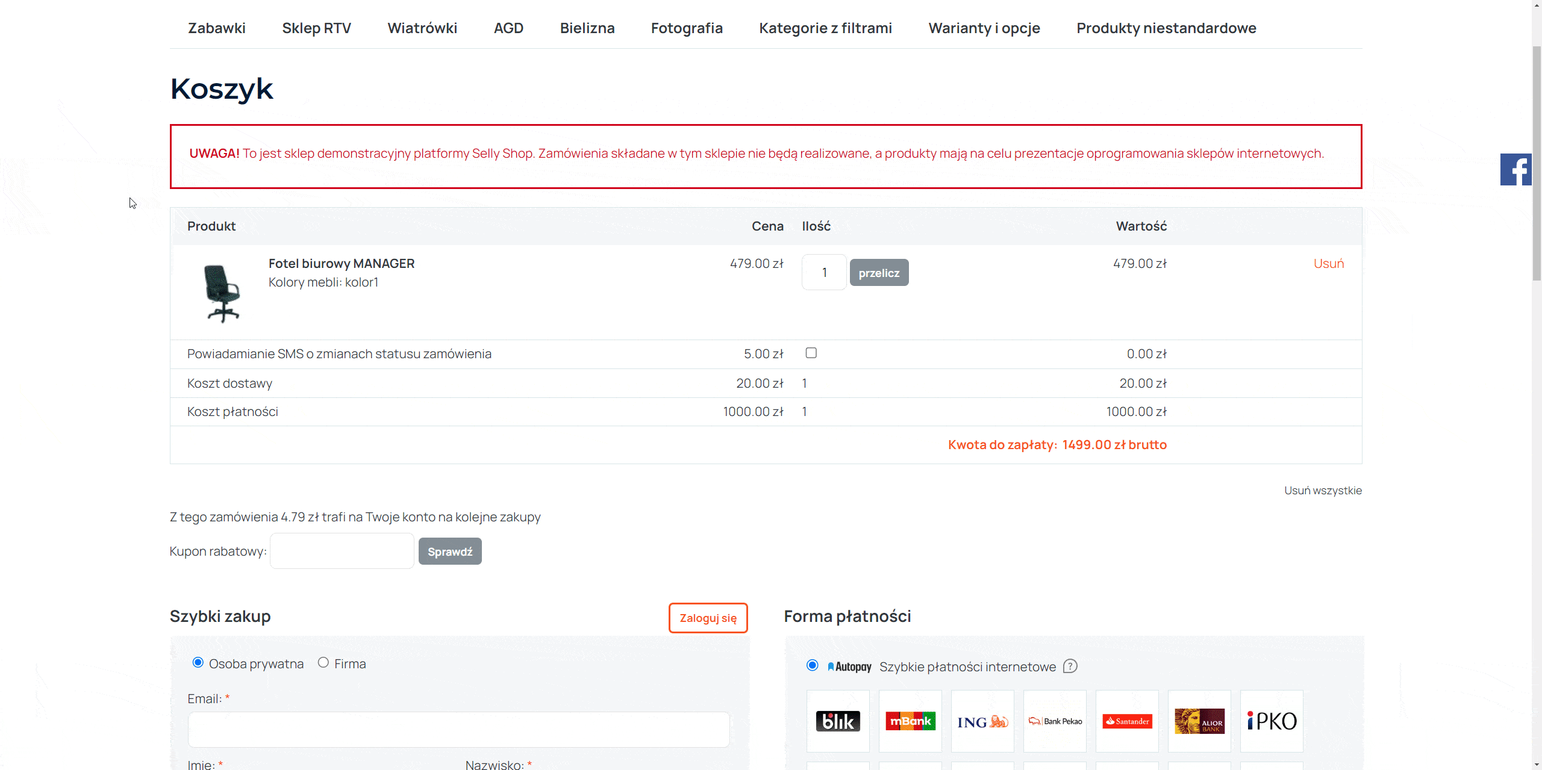Click the Kupon rabatowy input field
Screen dimensions: 1542x770
pyautogui.click(x=342, y=551)
